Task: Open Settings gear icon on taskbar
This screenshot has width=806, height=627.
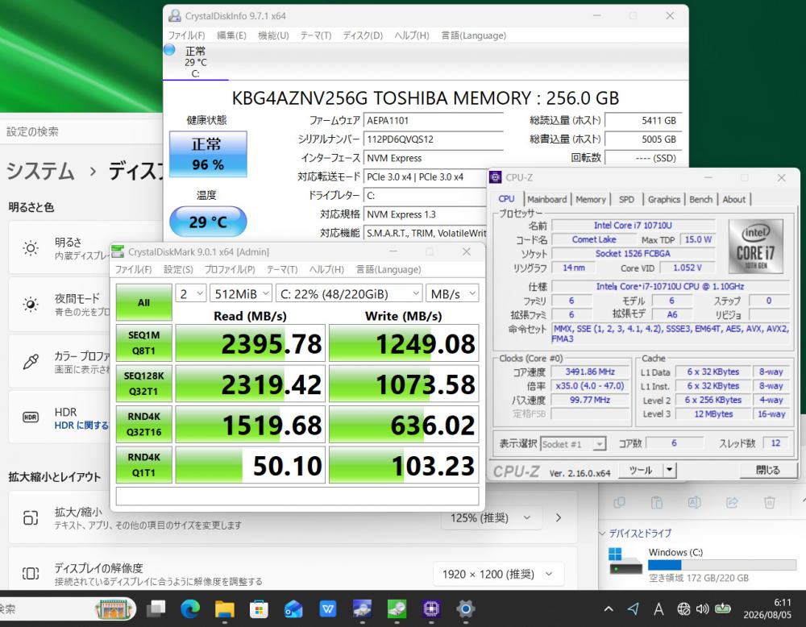Action: [466, 609]
